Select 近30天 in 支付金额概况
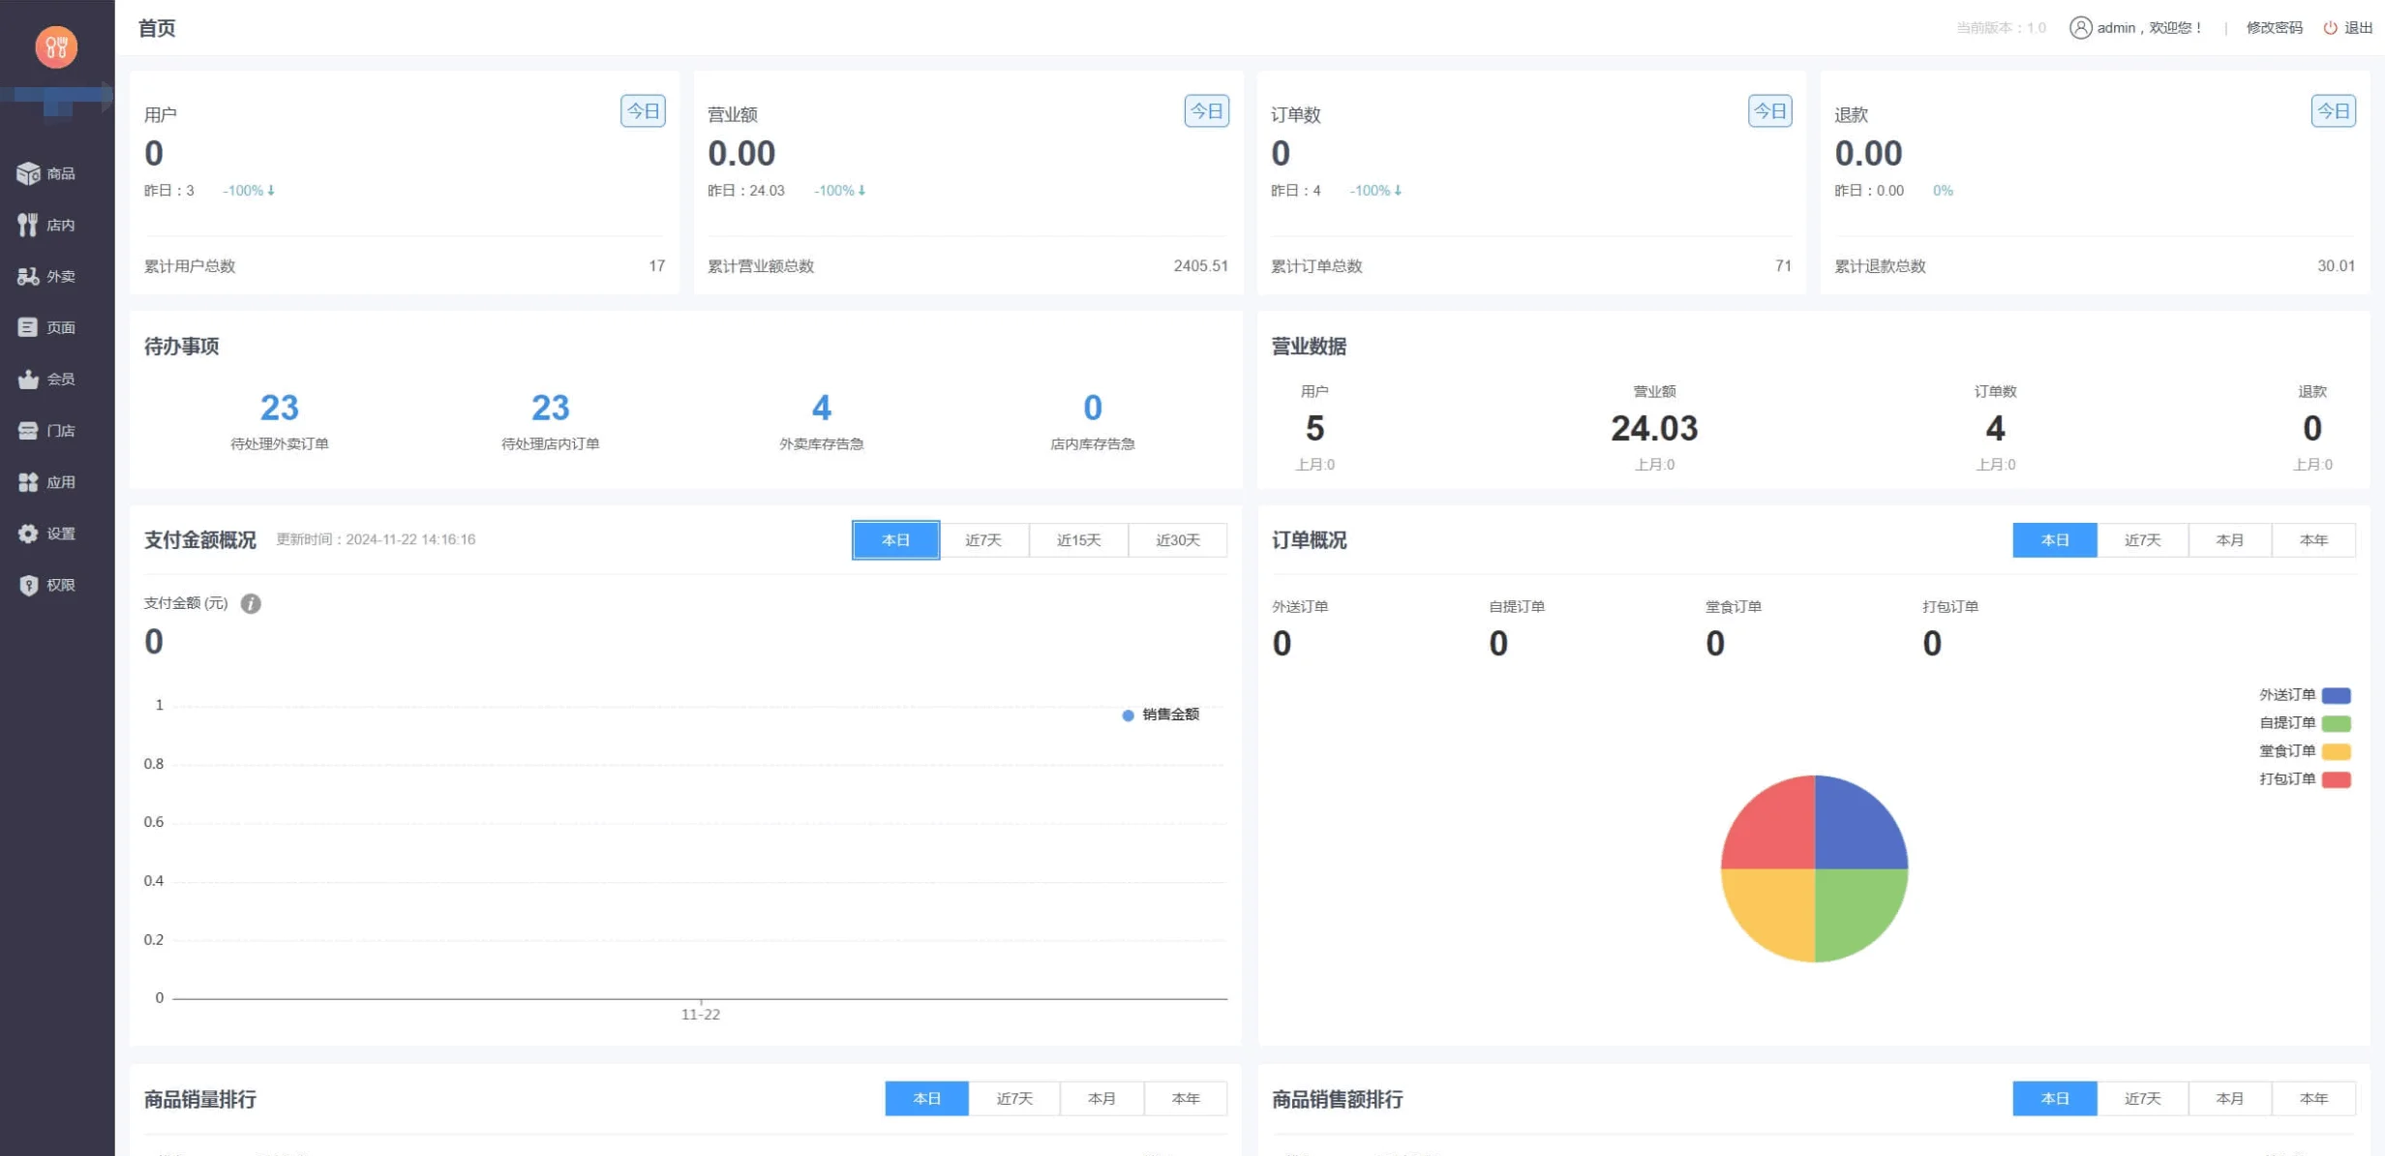The height and width of the screenshot is (1156, 2385). tap(1178, 539)
